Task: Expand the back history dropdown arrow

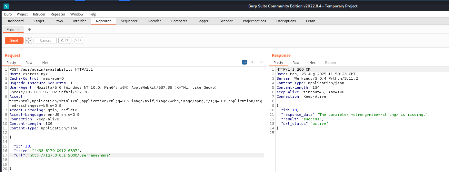Action: point(67,40)
